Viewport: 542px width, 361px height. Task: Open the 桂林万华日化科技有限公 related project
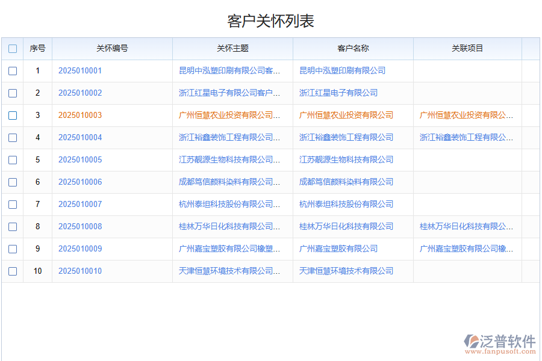pos(466,226)
